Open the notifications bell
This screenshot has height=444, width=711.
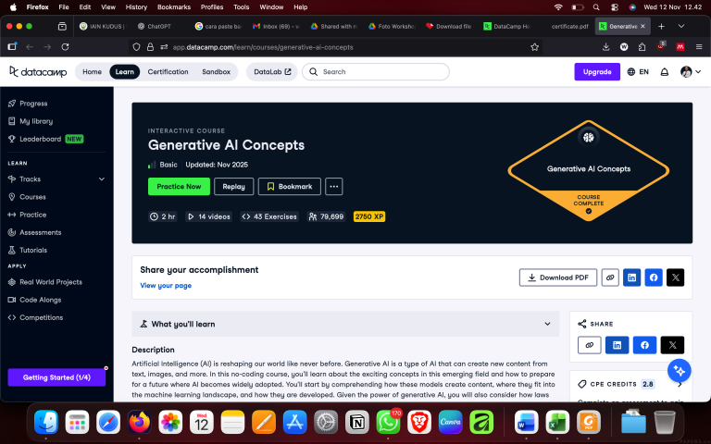[x=665, y=72]
